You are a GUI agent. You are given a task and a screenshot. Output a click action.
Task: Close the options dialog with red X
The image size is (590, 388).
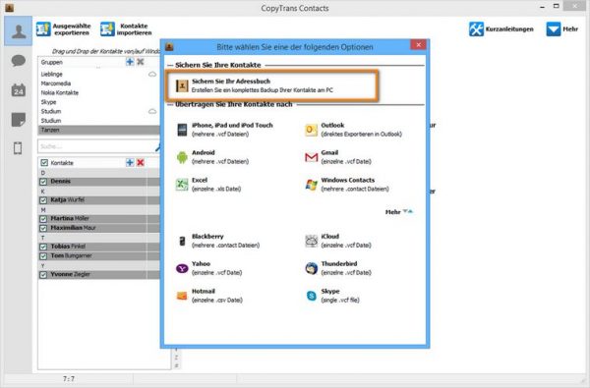click(x=418, y=45)
